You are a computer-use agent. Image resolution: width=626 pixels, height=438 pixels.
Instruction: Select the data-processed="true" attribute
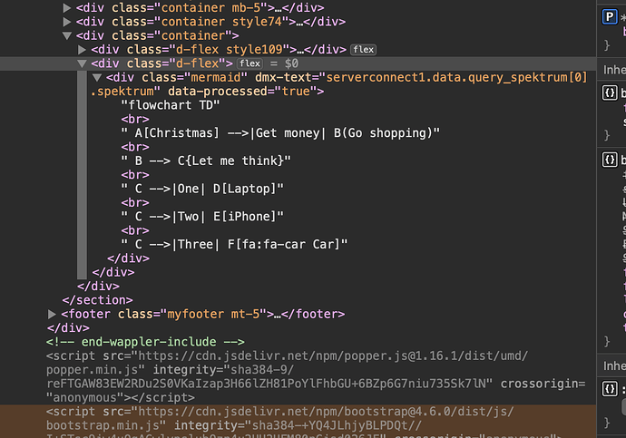[x=242, y=92]
